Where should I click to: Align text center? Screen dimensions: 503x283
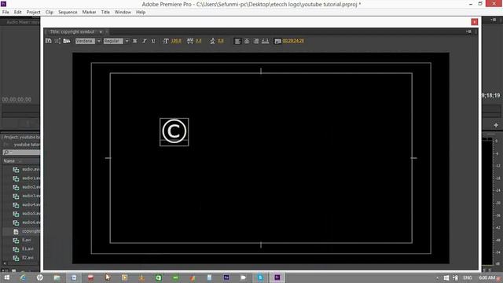[x=247, y=41]
